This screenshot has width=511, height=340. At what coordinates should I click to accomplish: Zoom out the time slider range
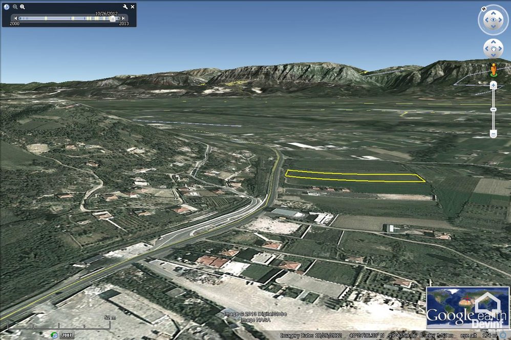point(15,7)
